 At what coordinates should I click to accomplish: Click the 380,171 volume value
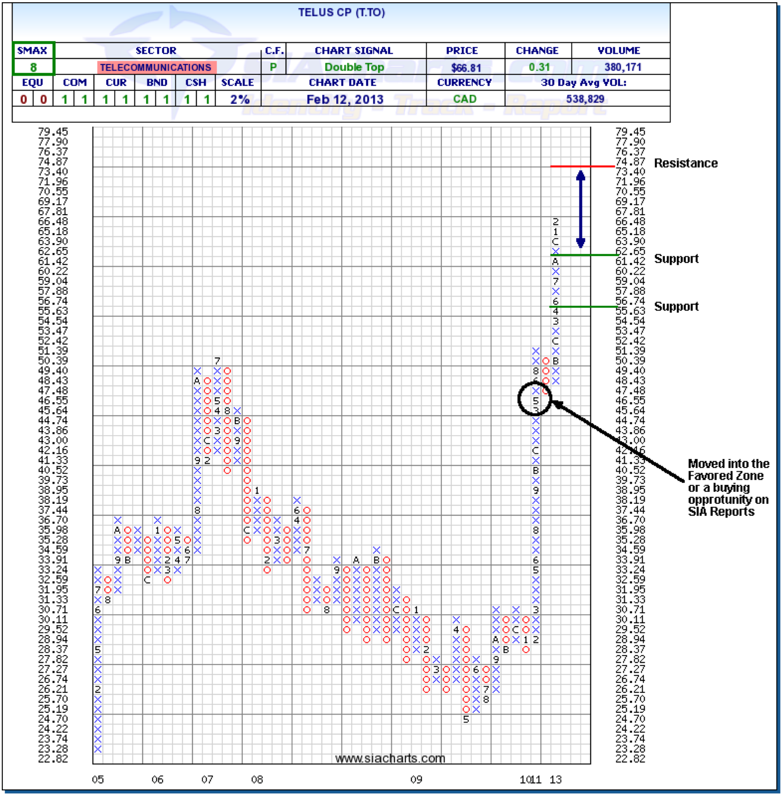click(623, 67)
